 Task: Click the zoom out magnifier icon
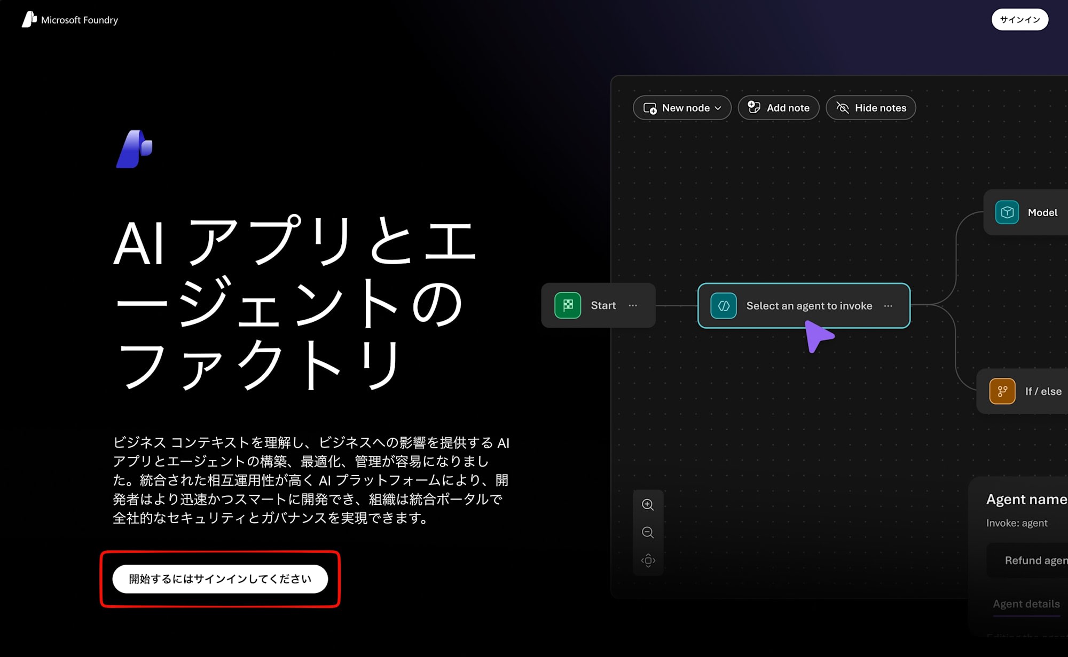(648, 533)
